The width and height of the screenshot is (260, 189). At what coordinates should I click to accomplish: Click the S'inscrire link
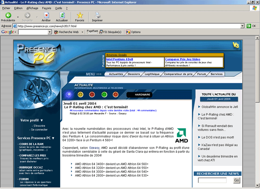click(x=39, y=126)
